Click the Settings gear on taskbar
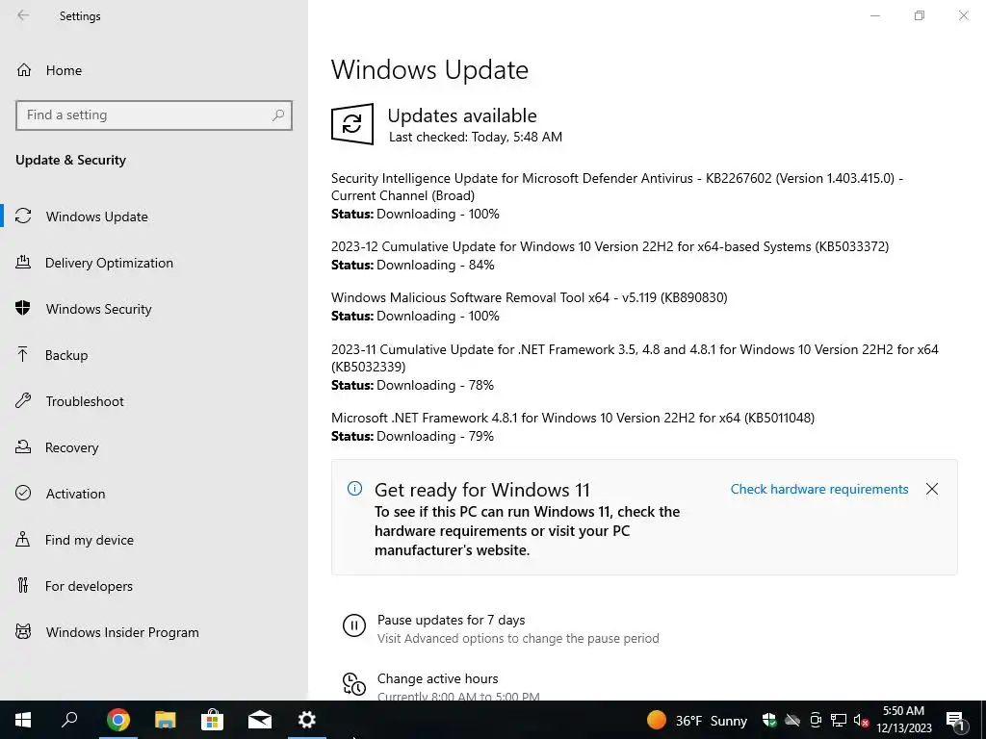Viewport: 986px width, 739px height. (307, 720)
